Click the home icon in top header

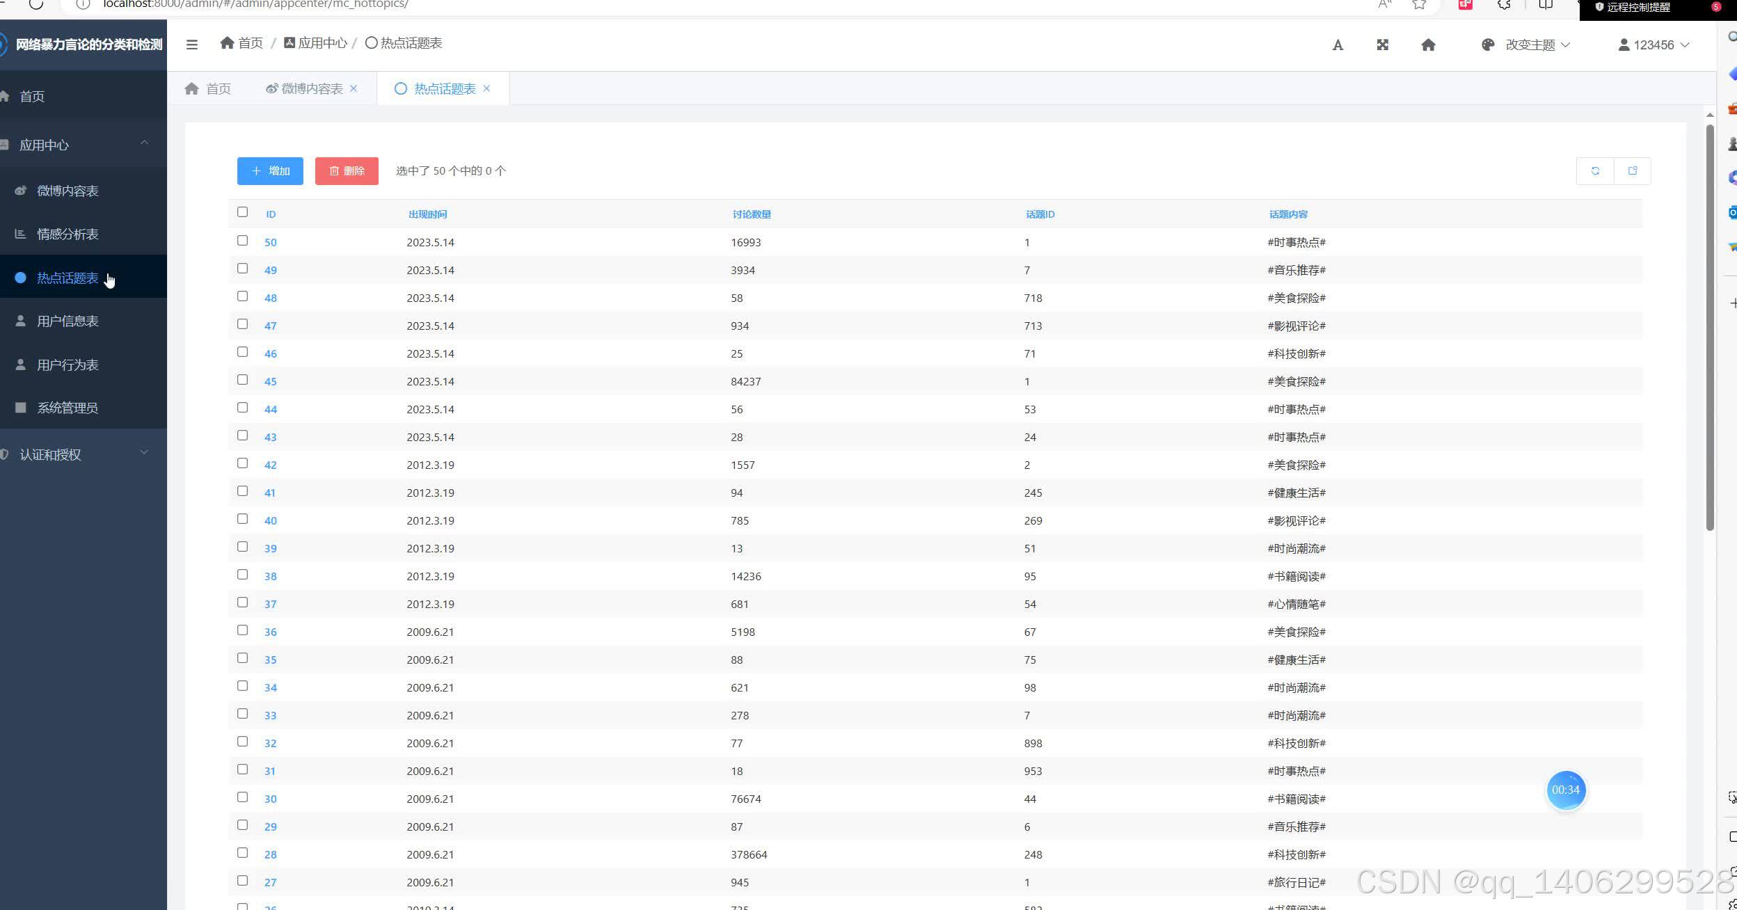tap(1428, 45)
